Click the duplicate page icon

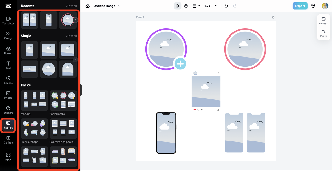click(x=274, y=17)
